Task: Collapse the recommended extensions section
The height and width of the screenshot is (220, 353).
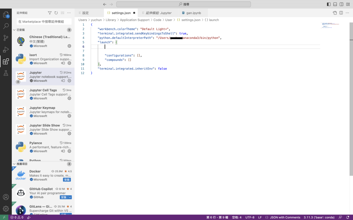Action: 14,164
